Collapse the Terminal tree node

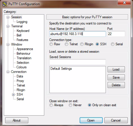(8, 26)
